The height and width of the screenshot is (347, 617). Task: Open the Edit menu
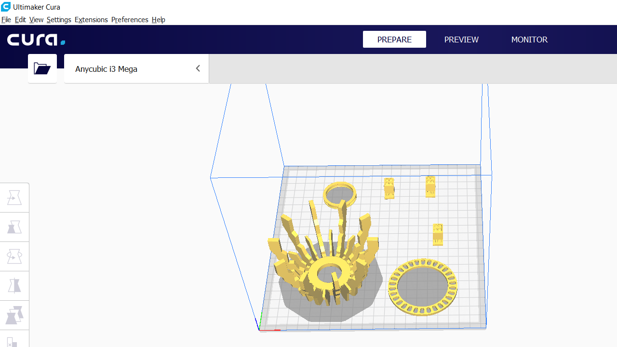click(x=20, y=20)
